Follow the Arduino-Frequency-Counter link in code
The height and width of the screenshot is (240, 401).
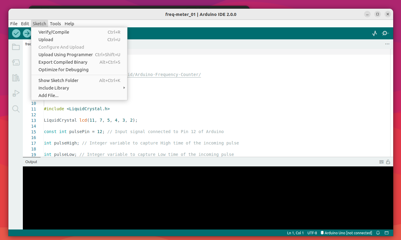(x=164, y=74)
